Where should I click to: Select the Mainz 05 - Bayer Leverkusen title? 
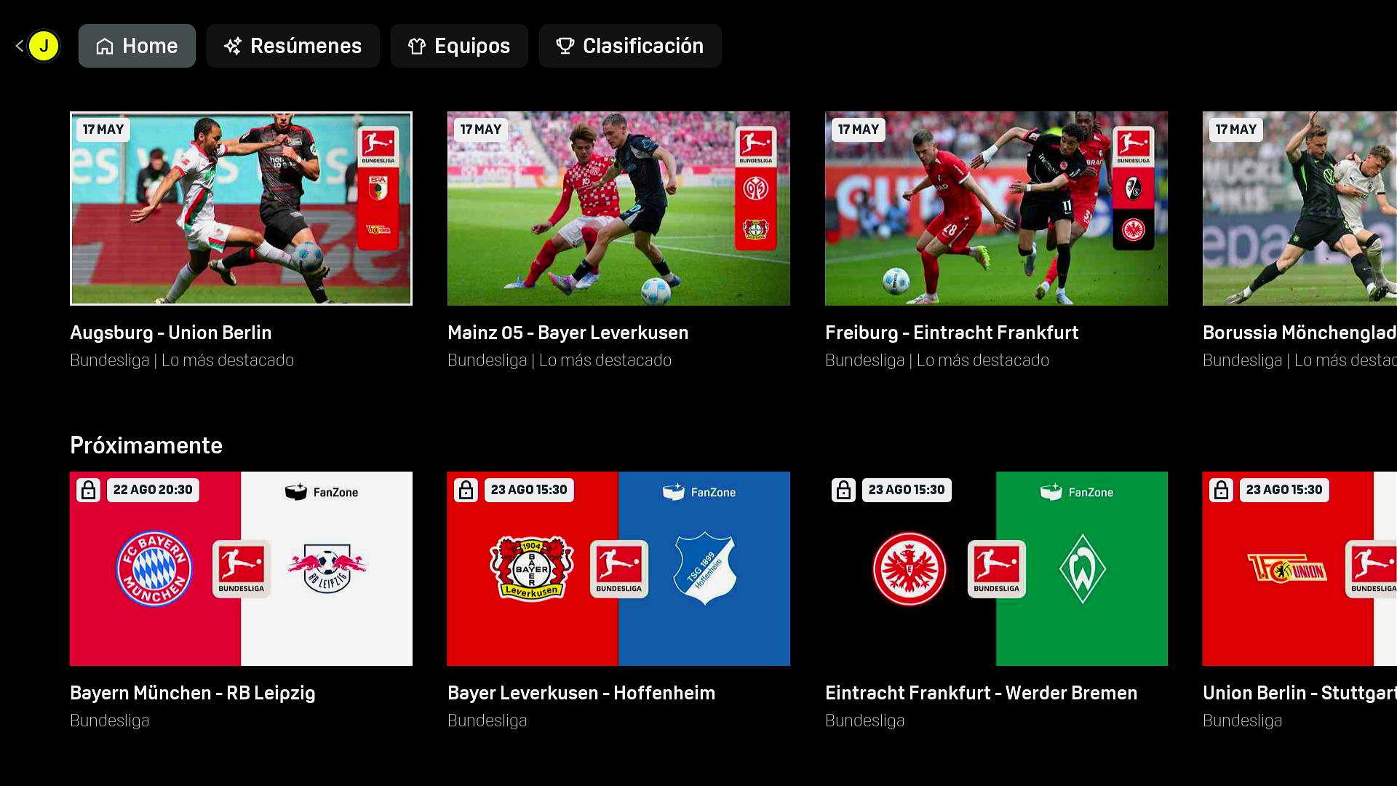point(568,333)
